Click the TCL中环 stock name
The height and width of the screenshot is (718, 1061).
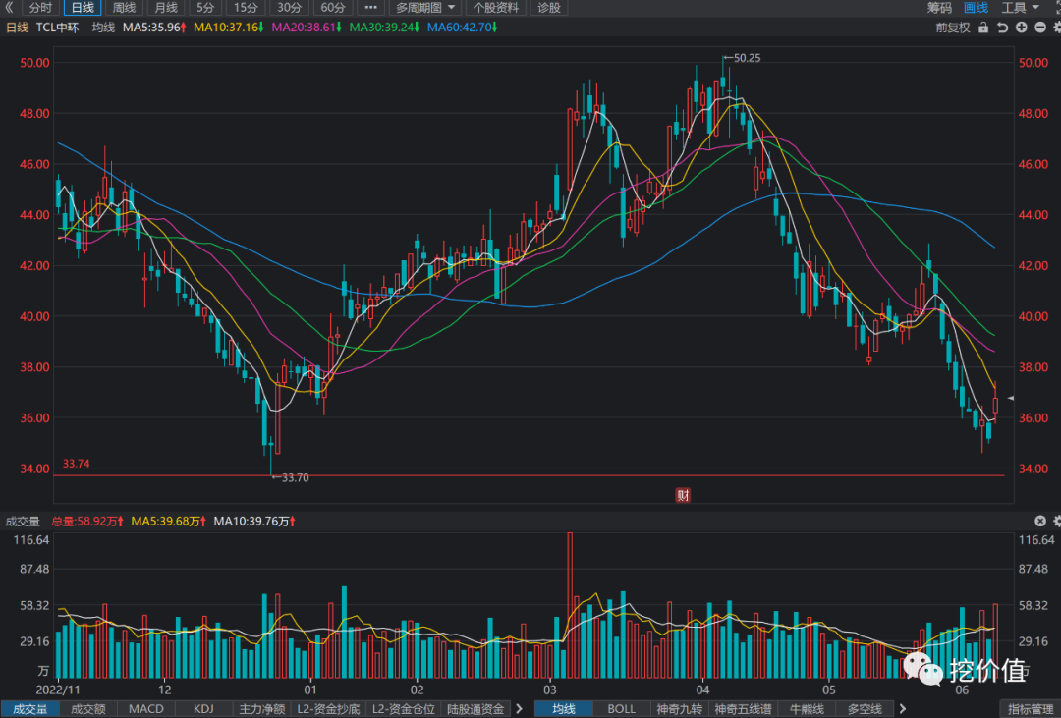(x=57, y=28)
